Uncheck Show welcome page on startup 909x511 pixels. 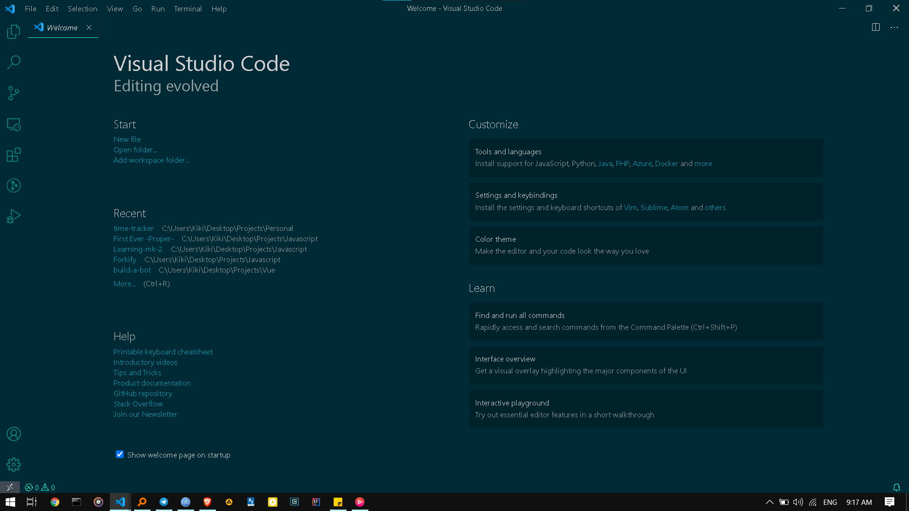point(119,454)
